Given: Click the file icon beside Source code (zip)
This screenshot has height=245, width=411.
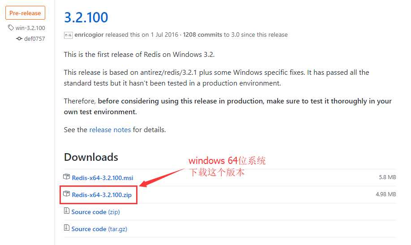Looking at the screenshot, I should click(x=67, y=211).
